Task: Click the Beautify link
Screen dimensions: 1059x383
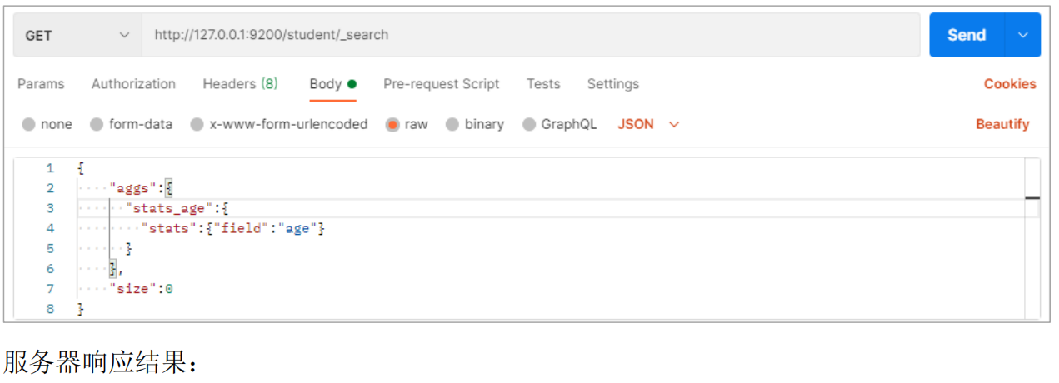Action: tap(1002, 124)
